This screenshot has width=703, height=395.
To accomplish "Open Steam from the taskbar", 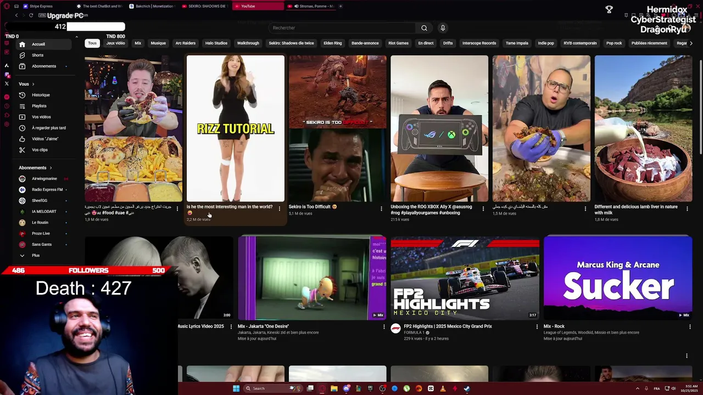I will [467, 388].
